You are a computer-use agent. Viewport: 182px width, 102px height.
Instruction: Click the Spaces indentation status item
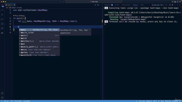[x=149, y=101]
